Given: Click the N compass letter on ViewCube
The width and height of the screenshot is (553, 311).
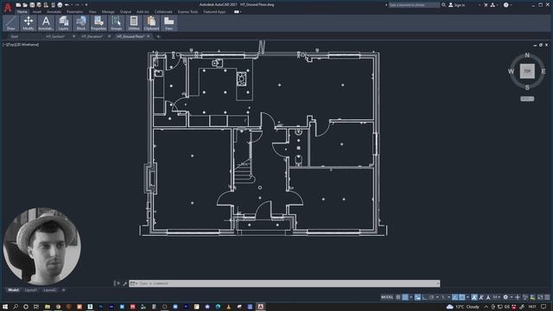Looking at the screenshot, I should point(527,55).
